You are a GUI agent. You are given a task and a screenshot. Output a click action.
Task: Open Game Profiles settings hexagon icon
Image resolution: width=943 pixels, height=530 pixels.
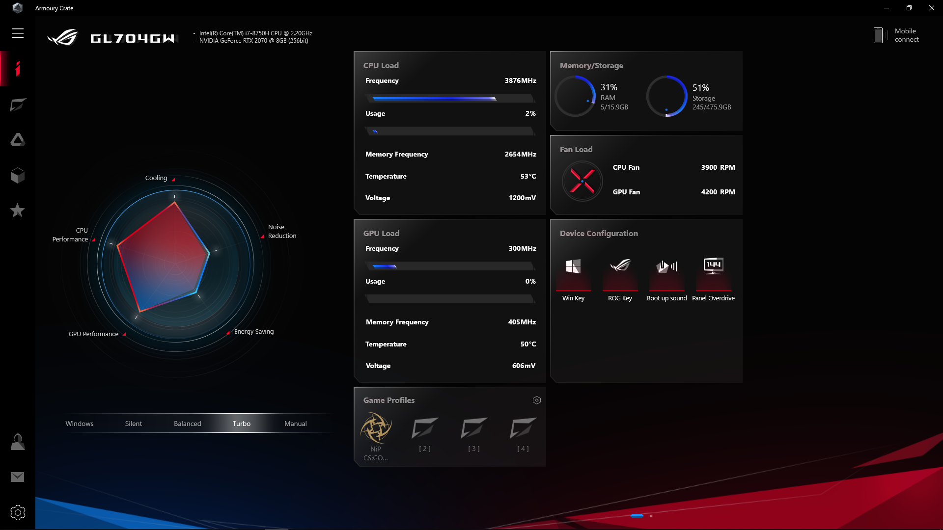[537, 400]
